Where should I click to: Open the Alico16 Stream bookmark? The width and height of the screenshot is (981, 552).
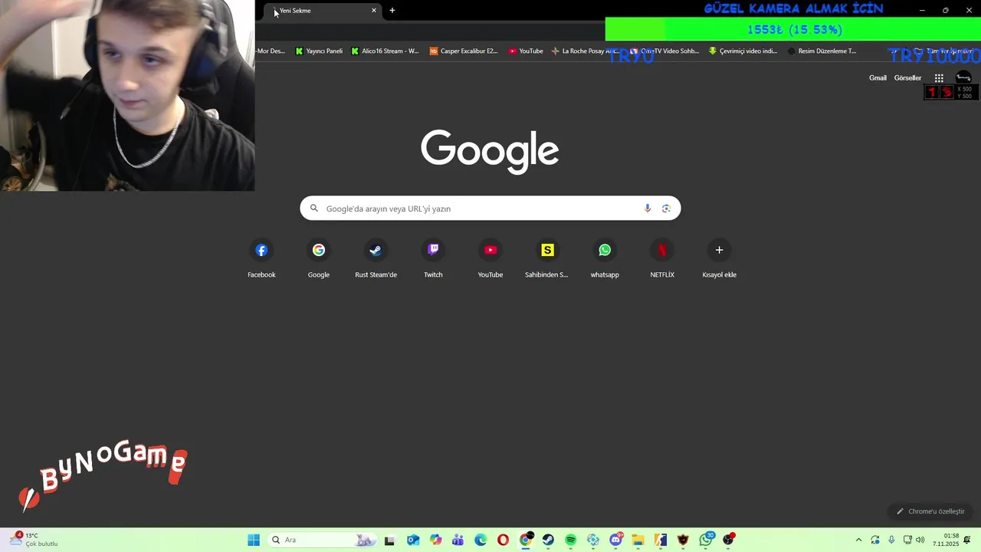coord(385,51)
